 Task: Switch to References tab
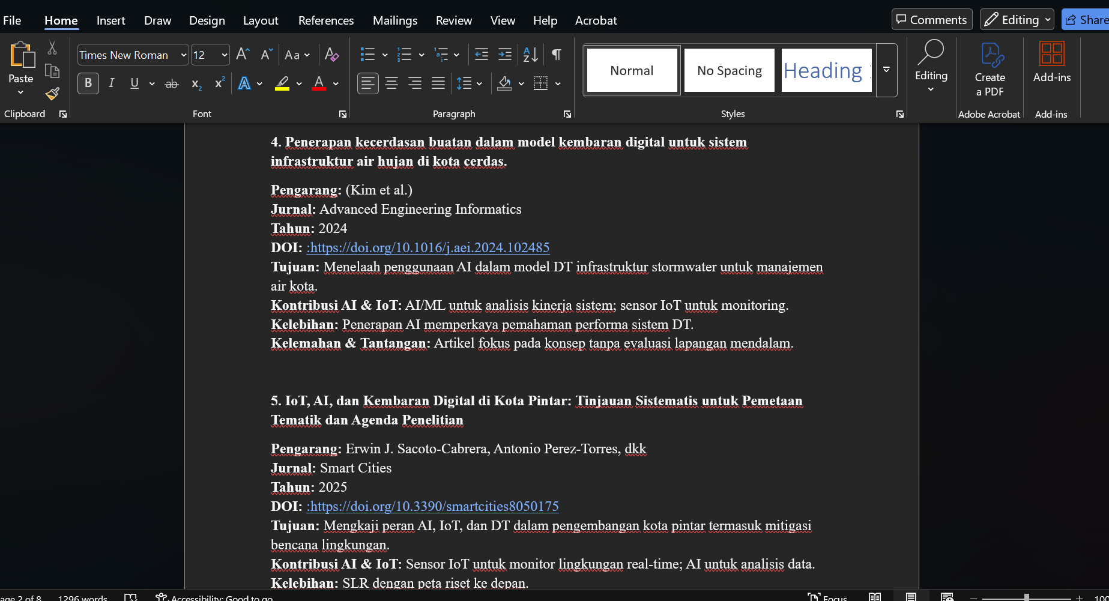click(326, 20)
